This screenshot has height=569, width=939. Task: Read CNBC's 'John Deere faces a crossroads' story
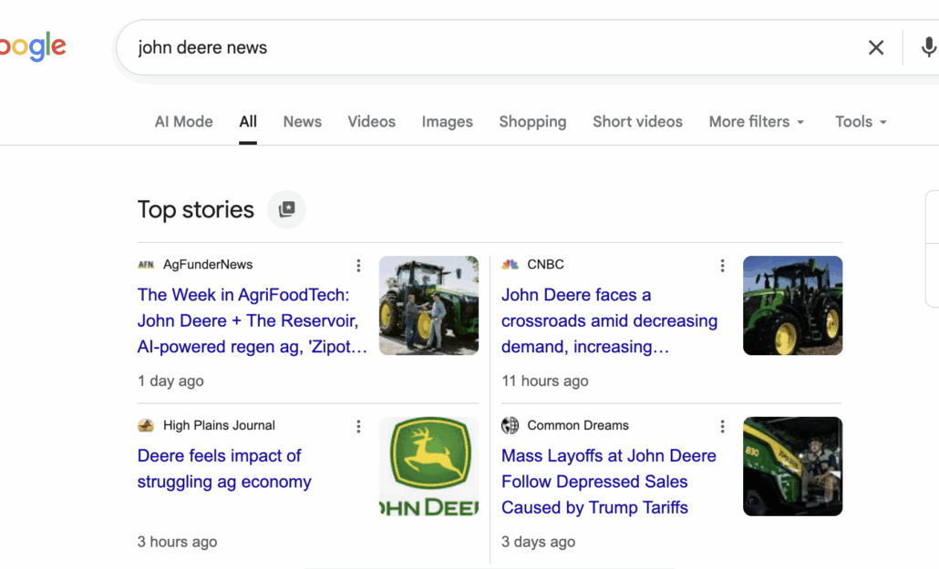[608, 320]
